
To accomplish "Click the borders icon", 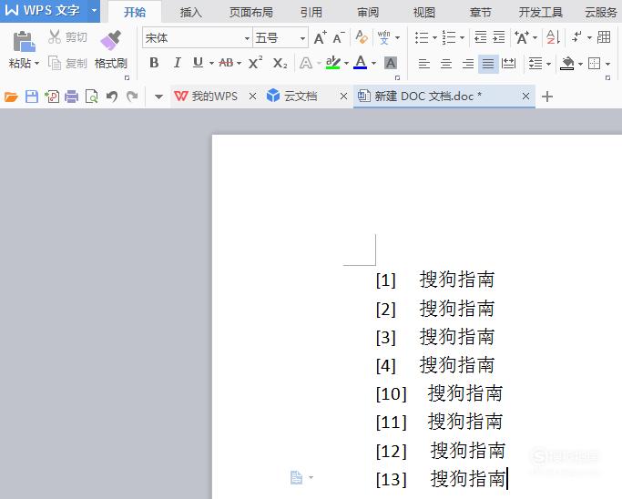I will coord(595,64).
